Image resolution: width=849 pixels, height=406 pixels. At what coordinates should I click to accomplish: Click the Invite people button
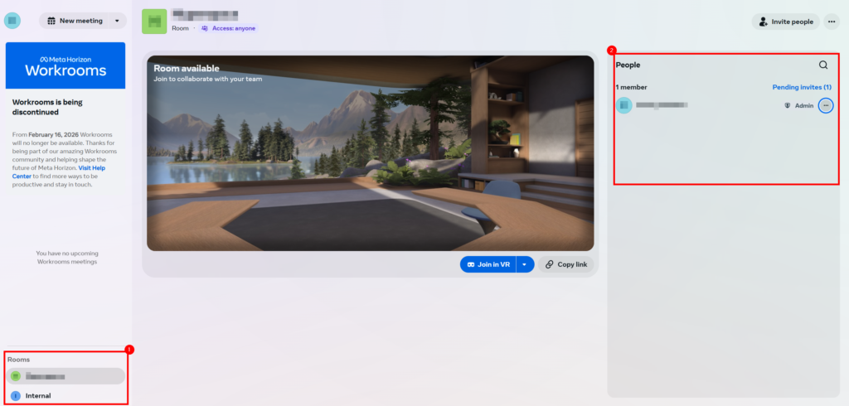(x=784, y=22)
